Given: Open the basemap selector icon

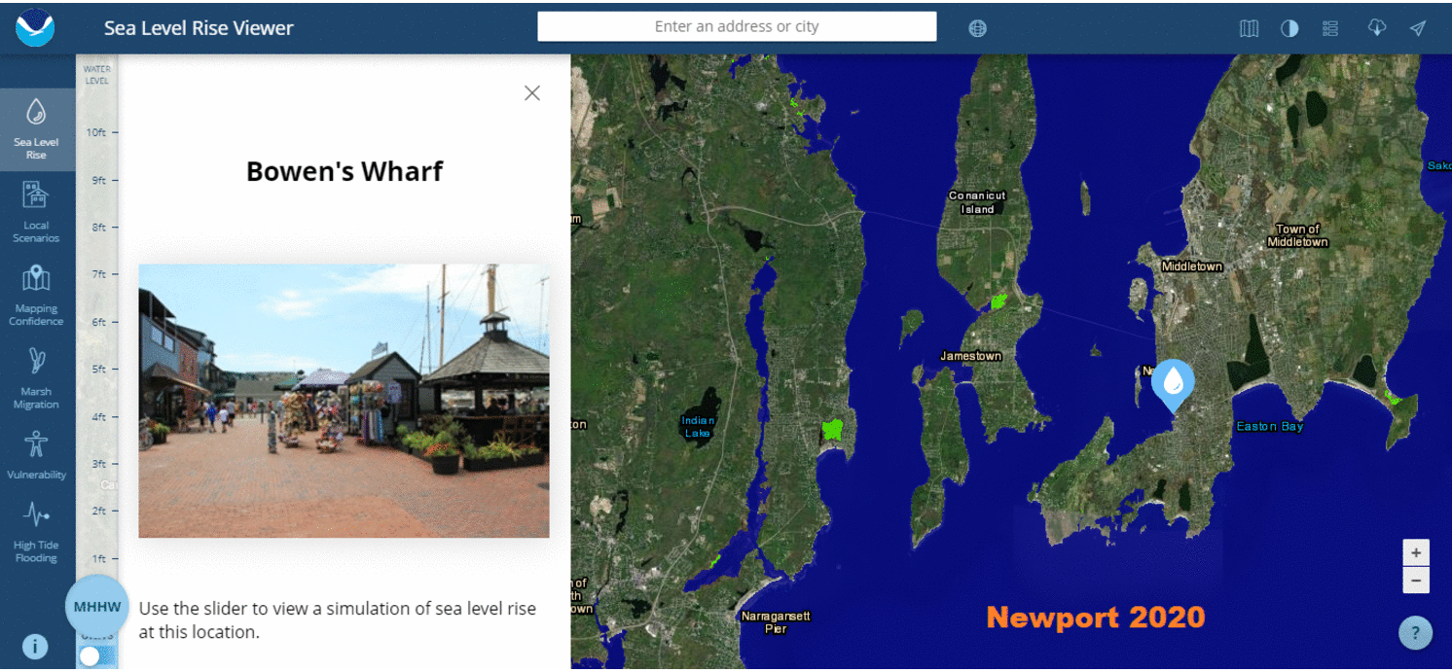Looking at the screenshot, I should point(1249,27).
